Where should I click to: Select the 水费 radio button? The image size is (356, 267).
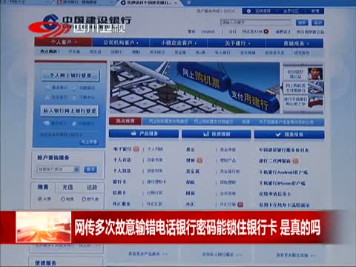40,199
